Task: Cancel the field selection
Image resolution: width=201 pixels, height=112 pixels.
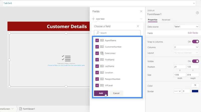Action: click(x=116, y=93)
